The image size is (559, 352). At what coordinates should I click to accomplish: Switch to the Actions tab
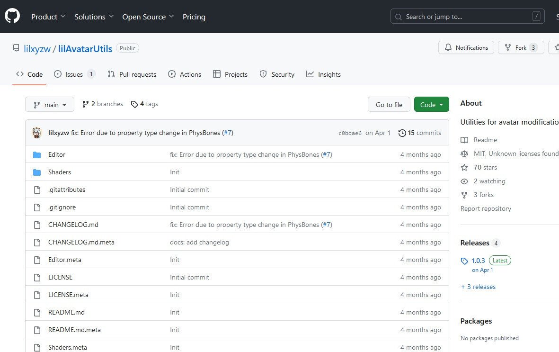coord(185,74)
